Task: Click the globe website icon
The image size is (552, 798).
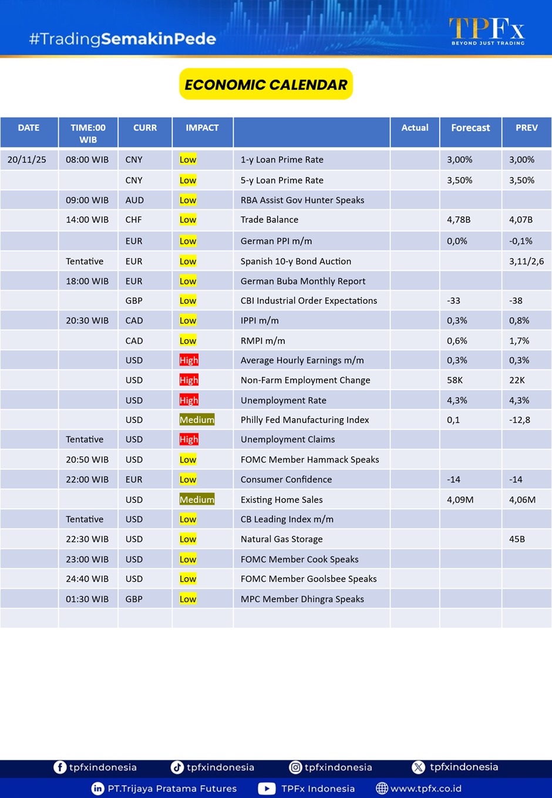Action: (382, 789)
